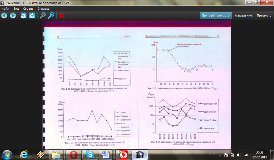Show hidden tray icons arrow
This screenshot has height=160, width=274.
[x=220, y=155]
